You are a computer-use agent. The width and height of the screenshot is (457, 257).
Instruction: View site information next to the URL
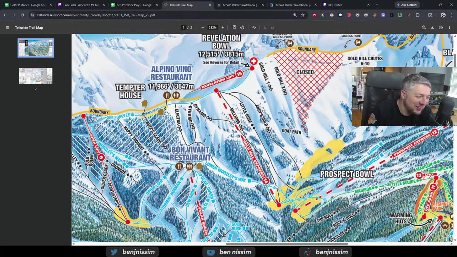(32, 15)
